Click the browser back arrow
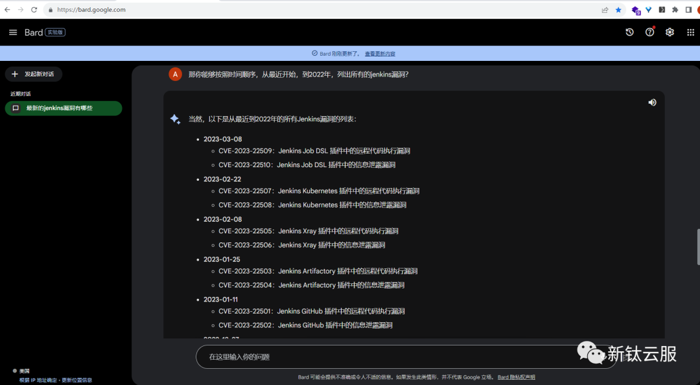The image size is (700, 385). [7, 9]
